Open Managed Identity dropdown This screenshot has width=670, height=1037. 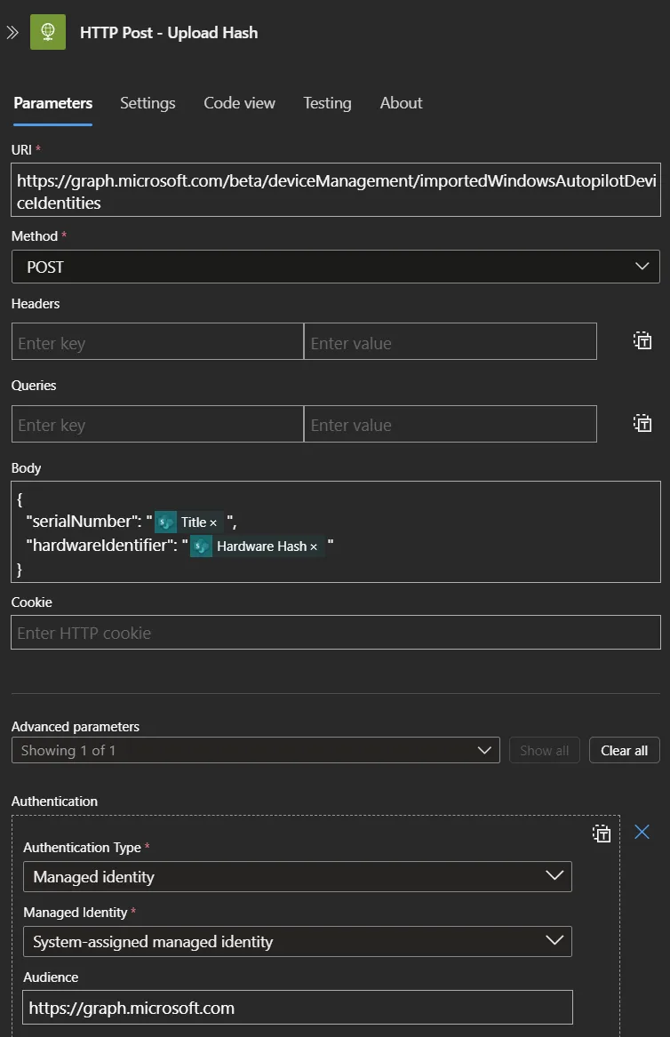coord(298,941)
